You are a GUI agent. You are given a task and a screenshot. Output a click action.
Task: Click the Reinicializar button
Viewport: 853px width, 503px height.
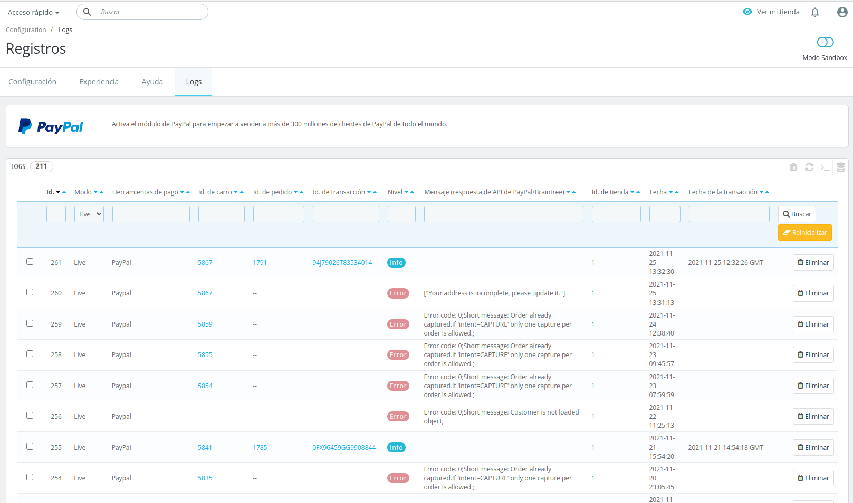click(x=805, y=233)
